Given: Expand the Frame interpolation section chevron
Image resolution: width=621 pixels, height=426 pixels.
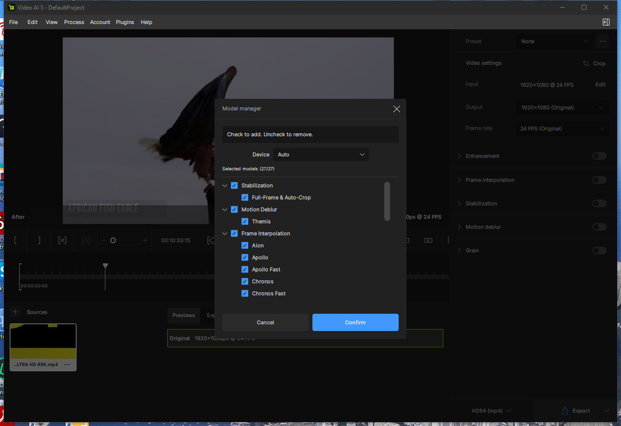Looking at the screenshot, I should (x=459, y=180).
